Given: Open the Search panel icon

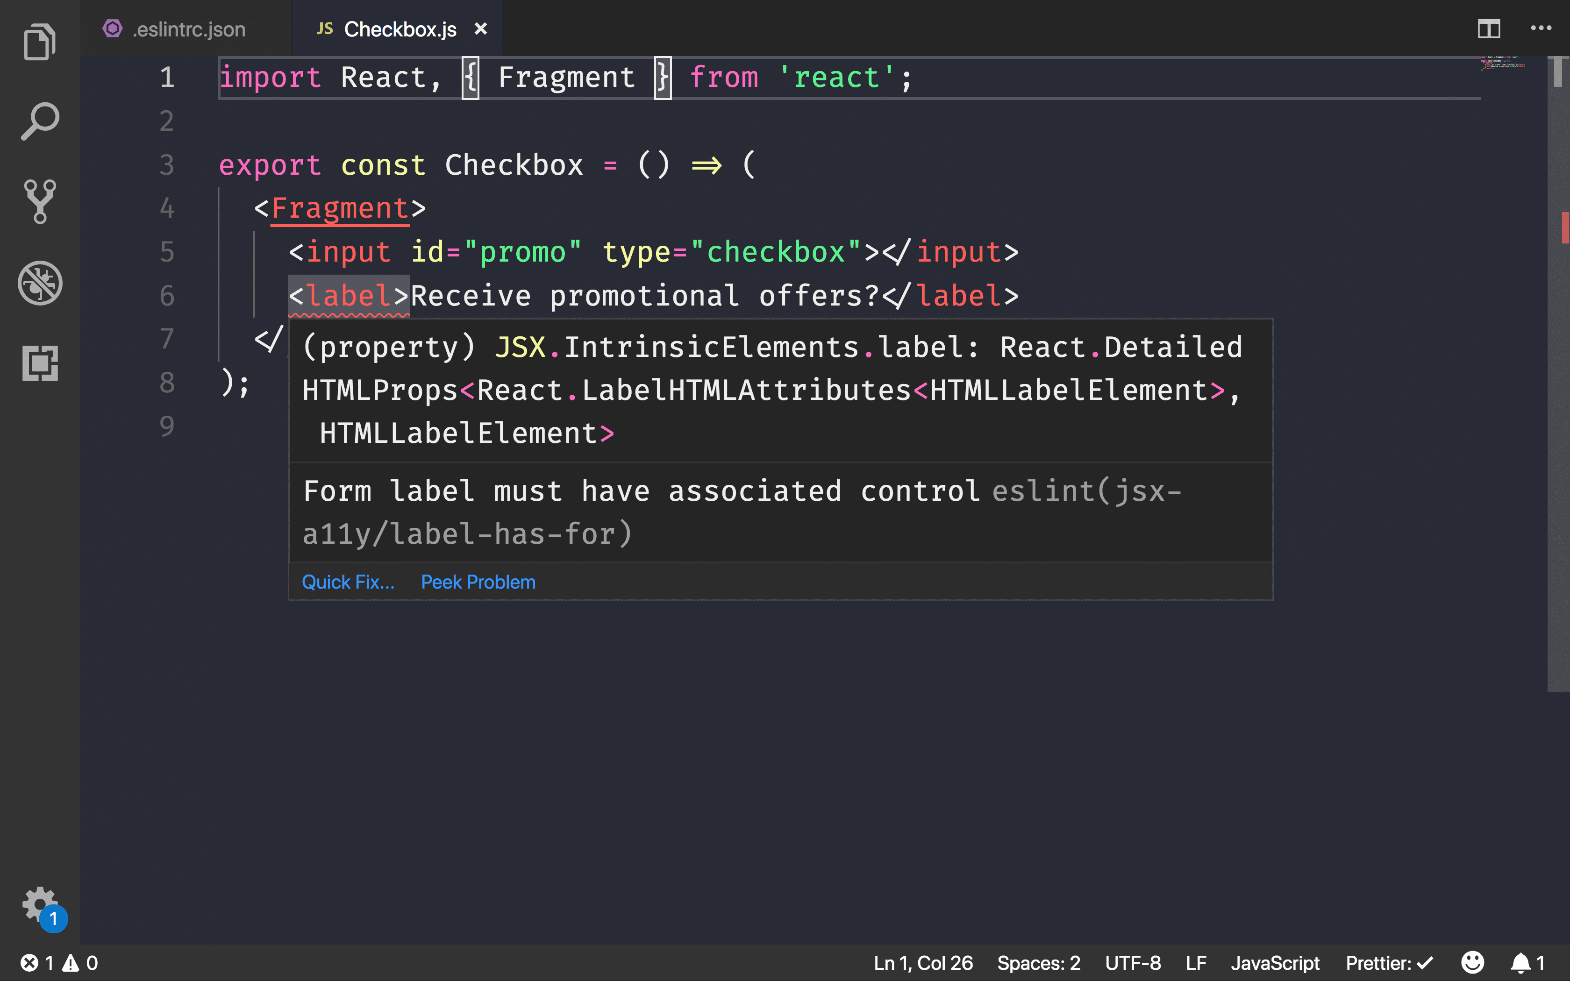Looking at the screenshot, I should pyautogui.click(x=40, y=122).
